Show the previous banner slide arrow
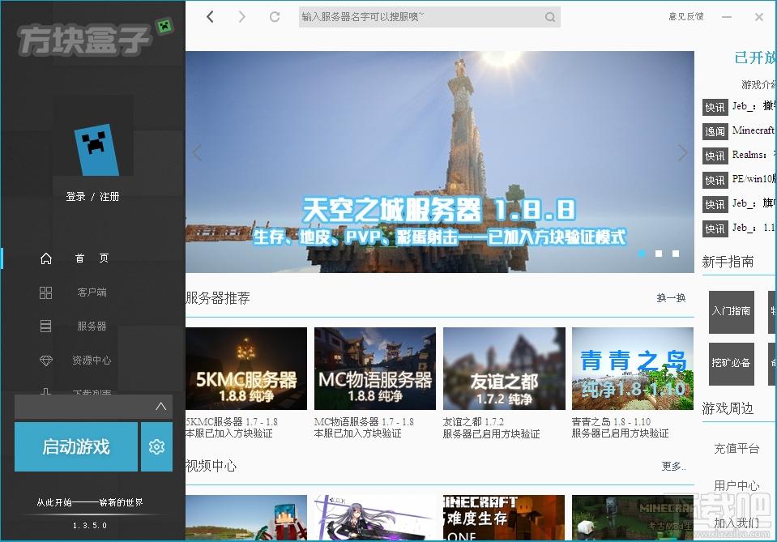Image resolution: width=777 pixels, height=542 pixels. [x=197, y=153]
